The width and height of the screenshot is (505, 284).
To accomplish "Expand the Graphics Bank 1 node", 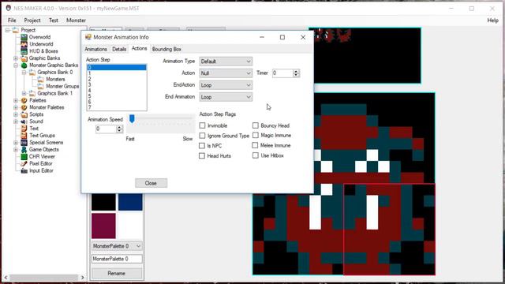I will (24, 93).
